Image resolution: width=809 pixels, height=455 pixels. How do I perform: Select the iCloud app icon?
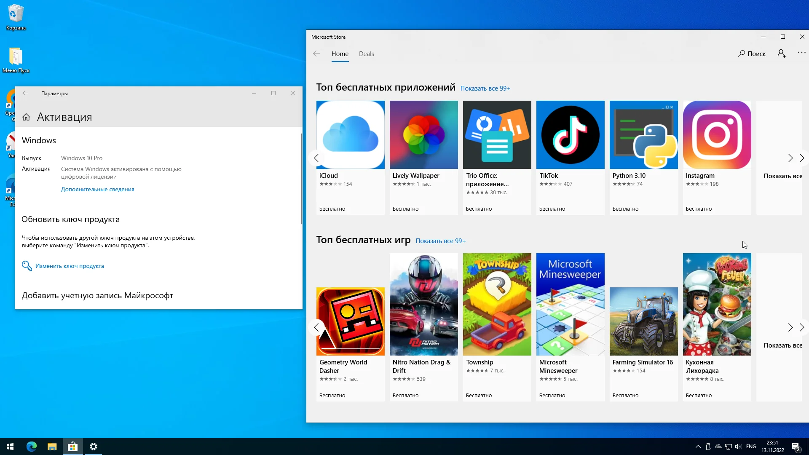pos(350,135)
